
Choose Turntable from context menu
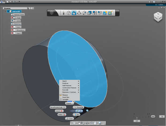[x=69, y=100]
